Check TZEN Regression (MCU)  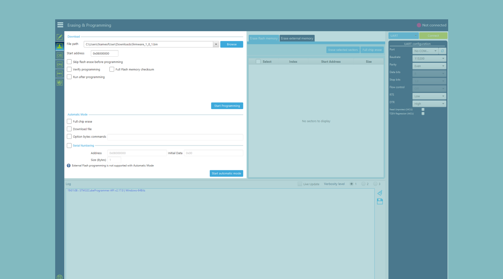click(423, 114)
